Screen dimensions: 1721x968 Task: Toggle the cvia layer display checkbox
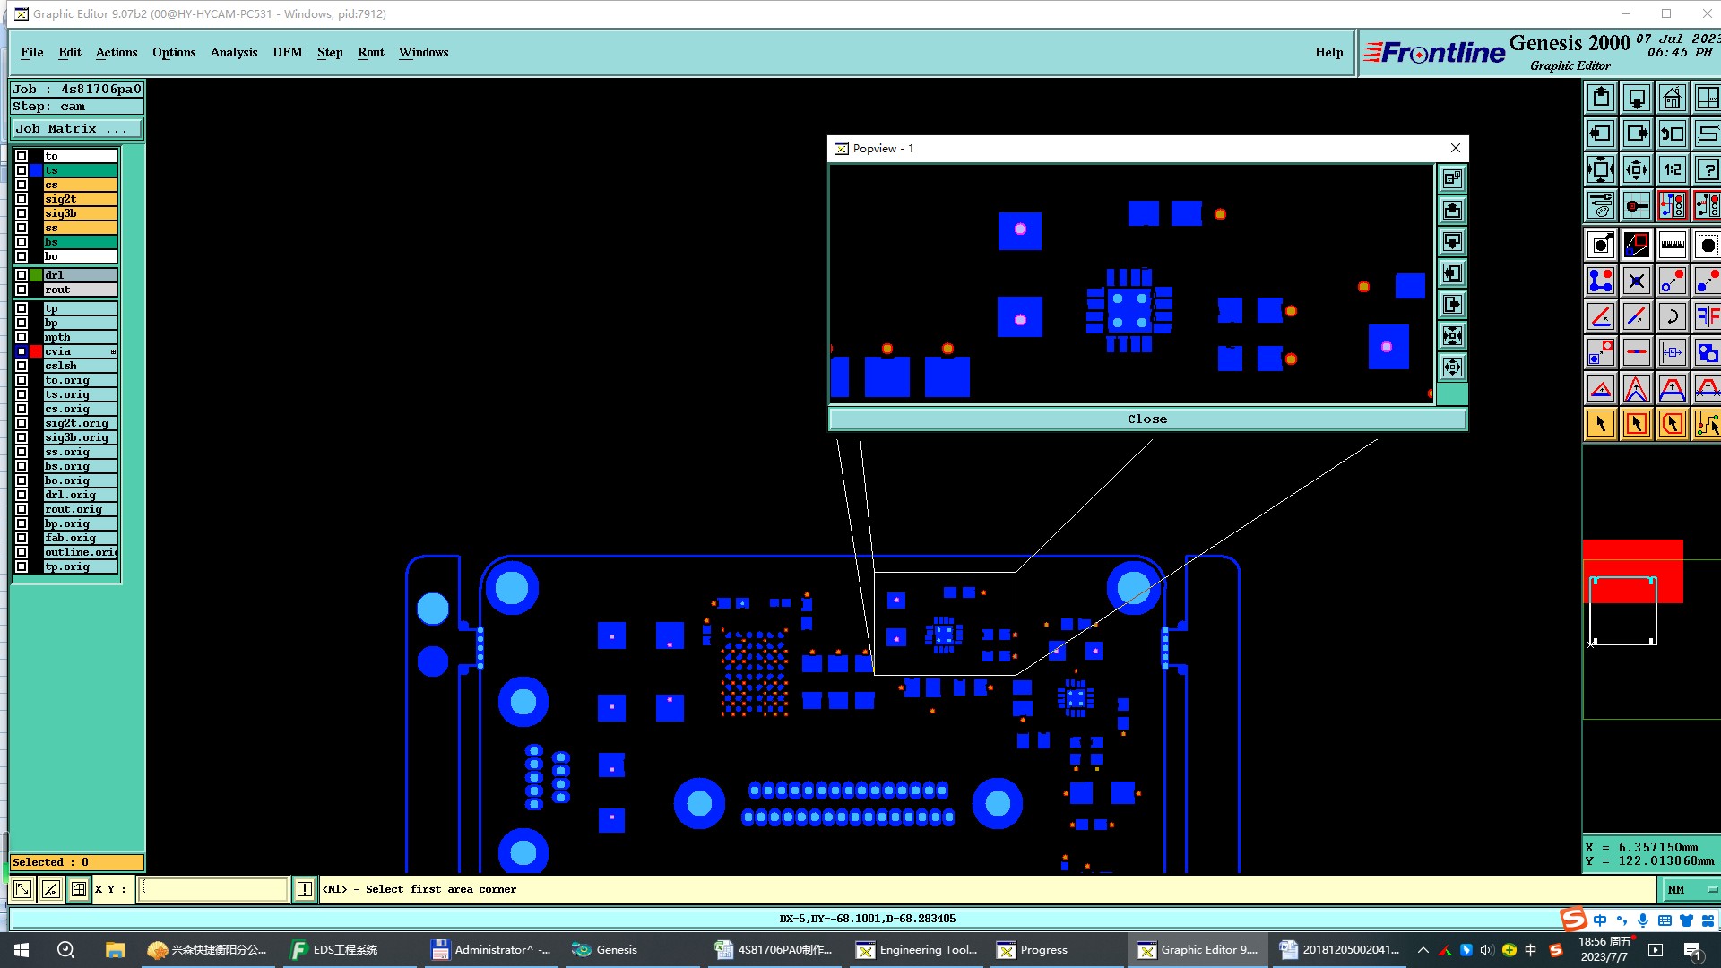22,351
